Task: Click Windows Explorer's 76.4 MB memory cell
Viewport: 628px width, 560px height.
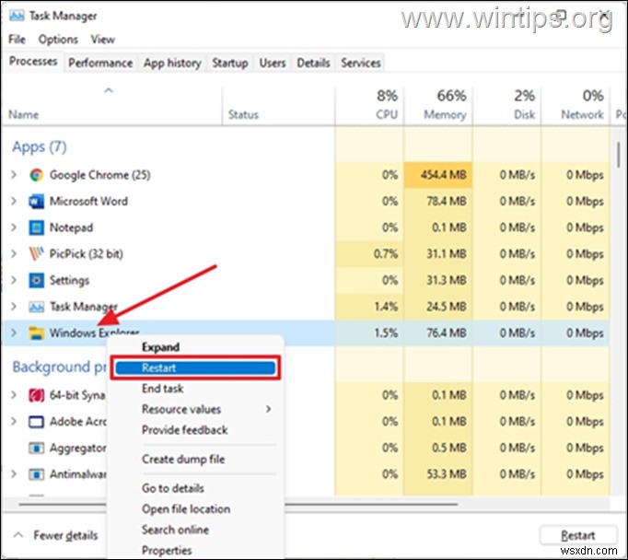Action: pyautogui.click(x=438, y=332)
